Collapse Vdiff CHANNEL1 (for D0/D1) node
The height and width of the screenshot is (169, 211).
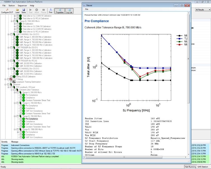(x=8, y=34)
